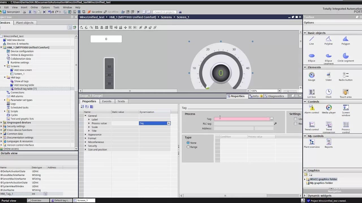362x203 pixels.
Task: Select the Slider element in Toolbox
Action: 328,77
